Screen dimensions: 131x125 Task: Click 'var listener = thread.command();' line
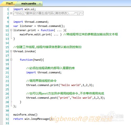tap(39, 26)
